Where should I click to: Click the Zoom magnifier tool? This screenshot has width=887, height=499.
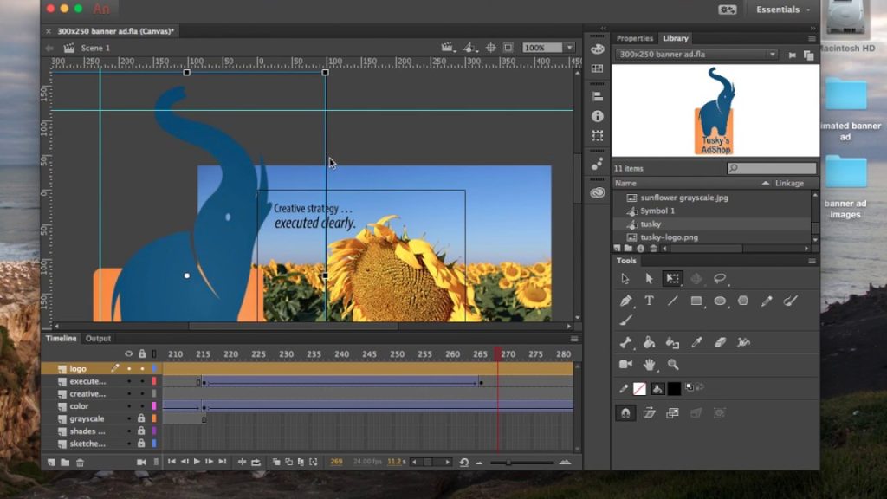pyautogui.click(x=673, y=365)
